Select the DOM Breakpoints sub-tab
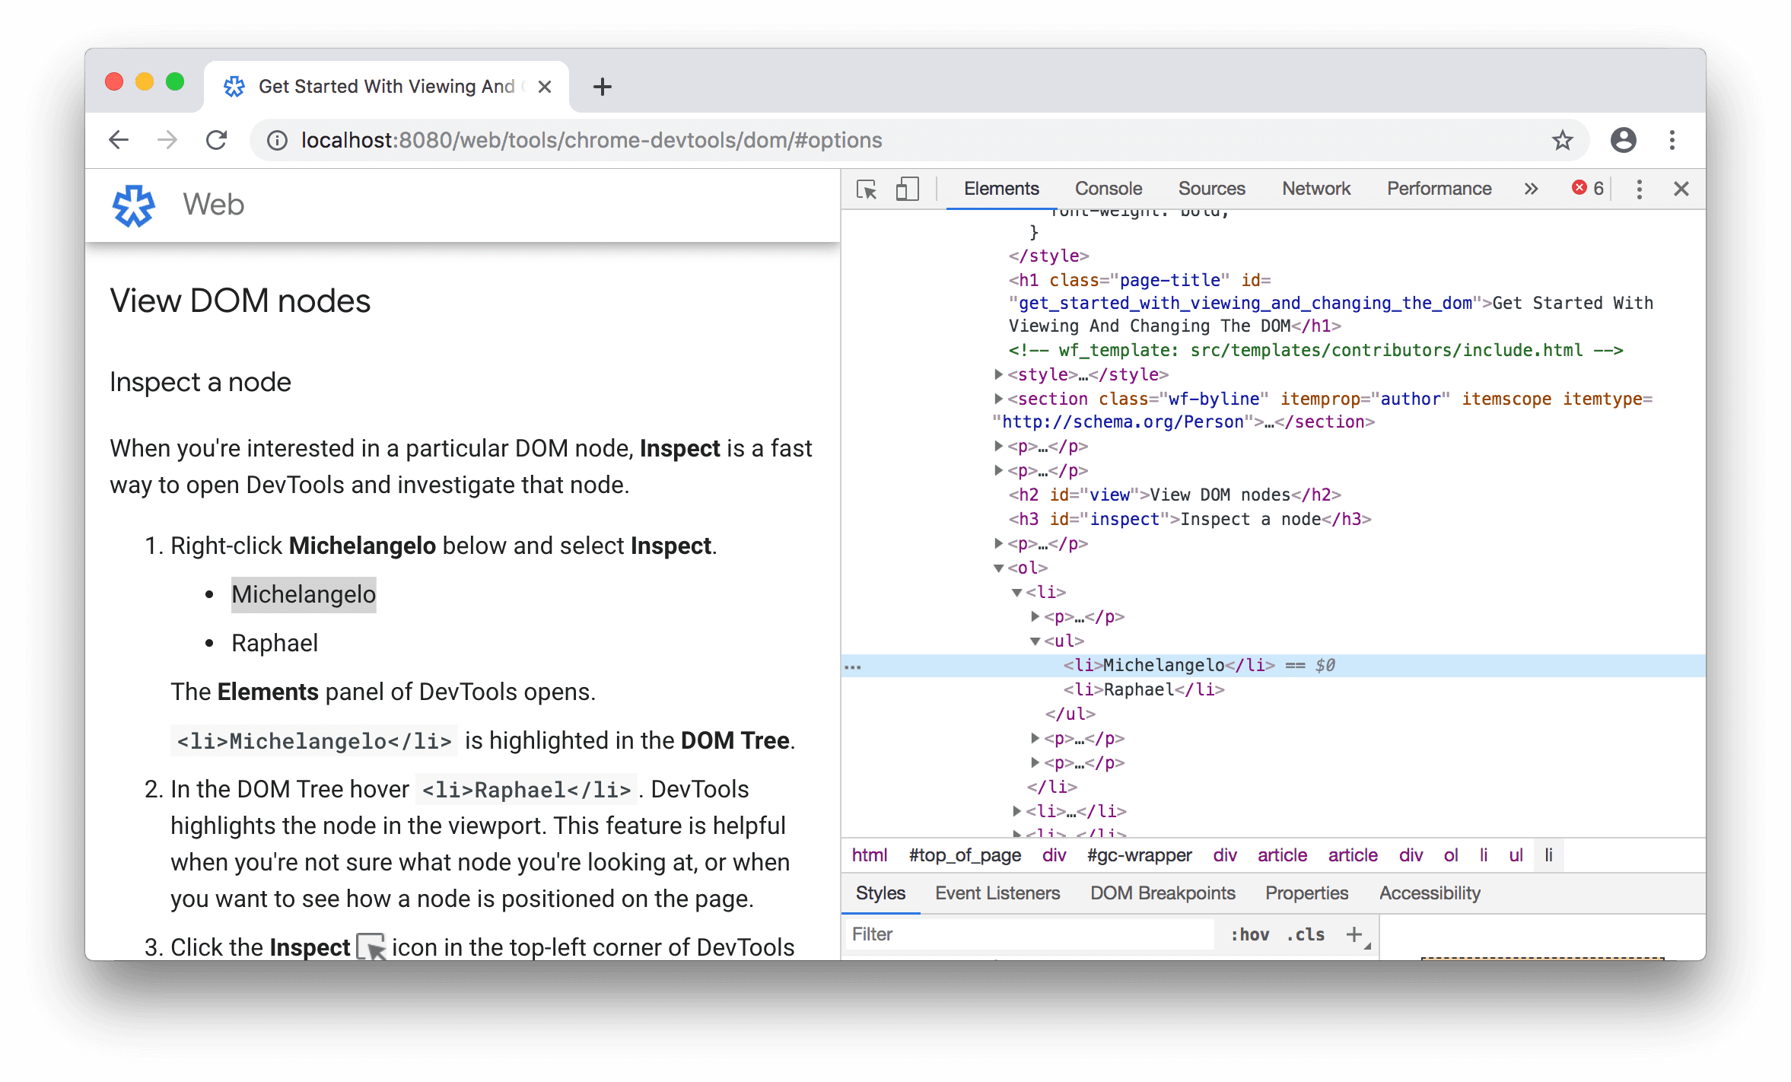The image size is (1791, 1082). [x=1163, y=892]
